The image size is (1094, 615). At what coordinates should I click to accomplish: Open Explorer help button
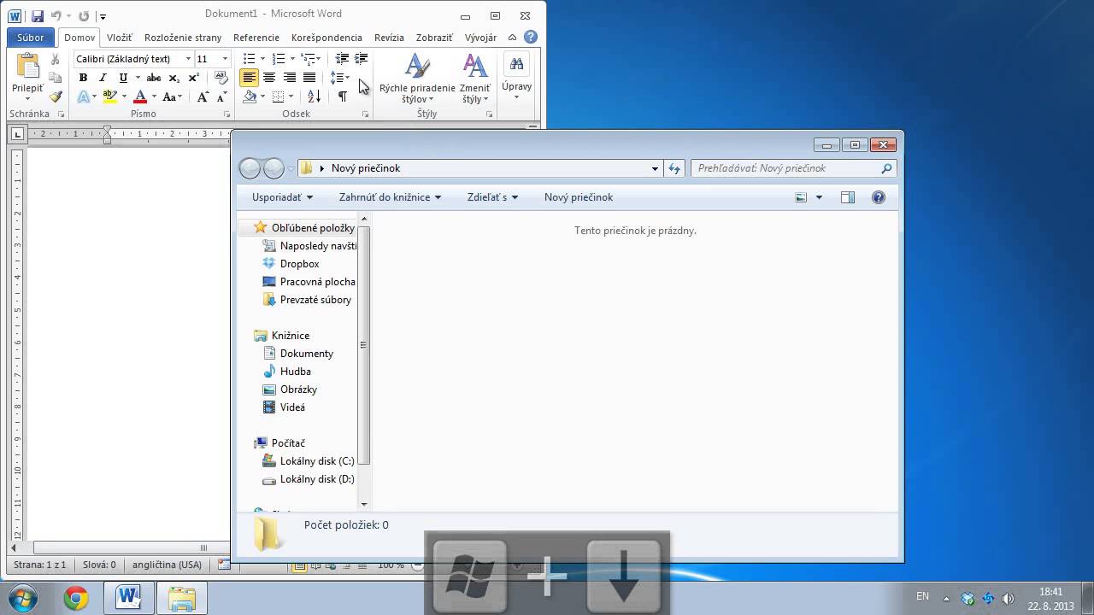point(879,197)
